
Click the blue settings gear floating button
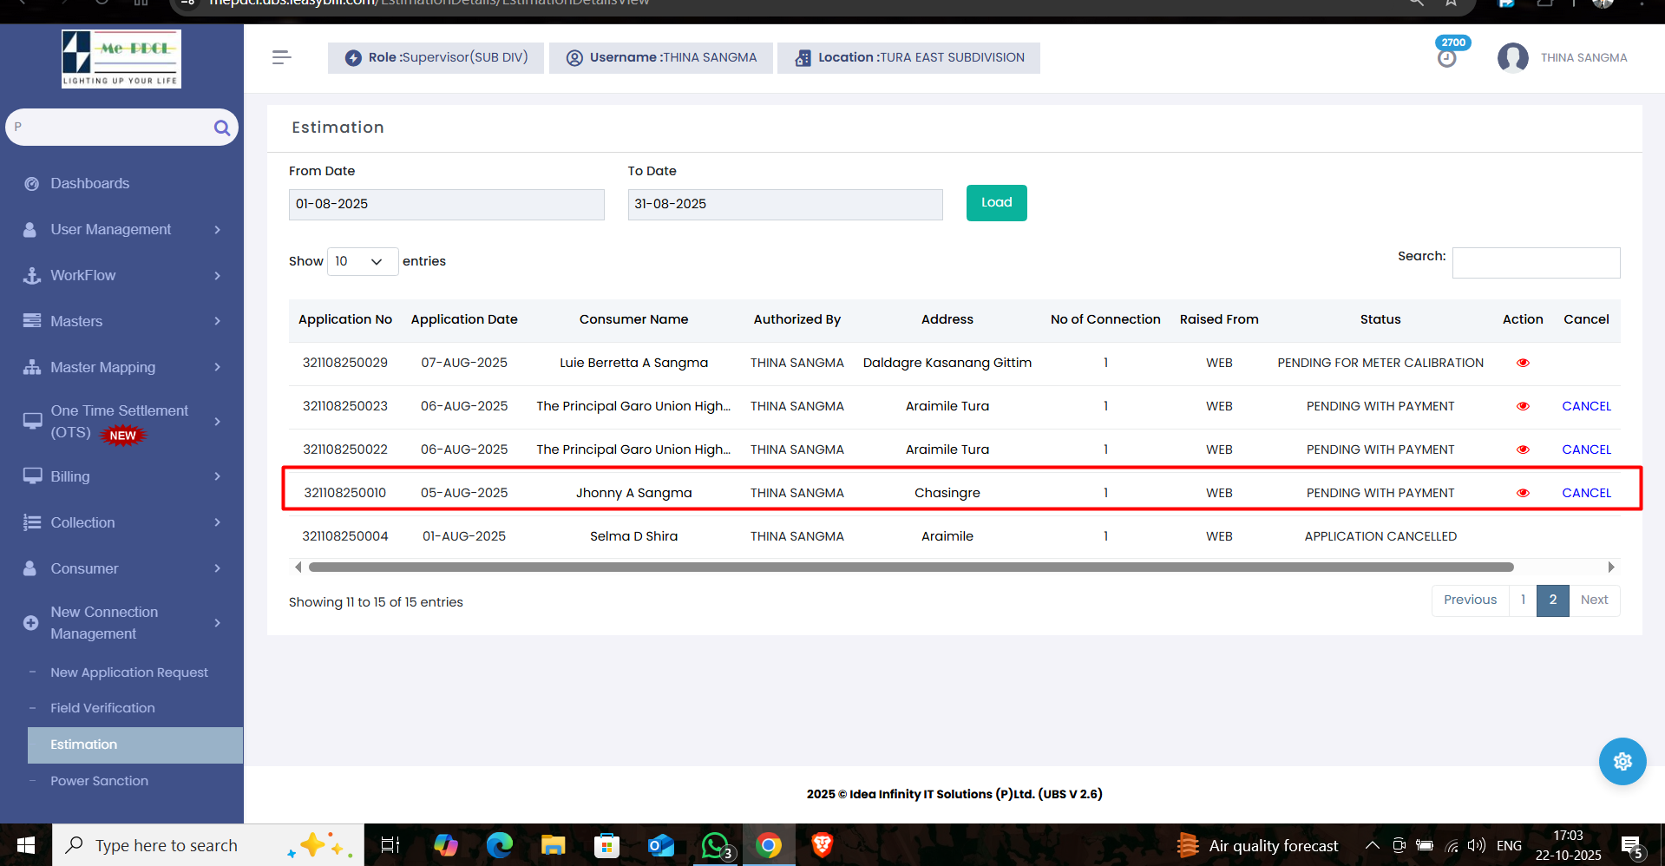[x=1622, y=761]
